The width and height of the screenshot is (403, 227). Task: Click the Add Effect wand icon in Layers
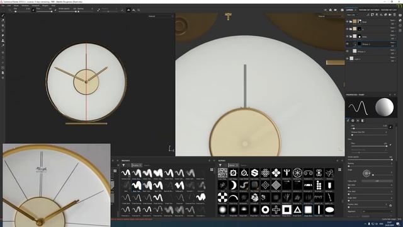point(368,15)
